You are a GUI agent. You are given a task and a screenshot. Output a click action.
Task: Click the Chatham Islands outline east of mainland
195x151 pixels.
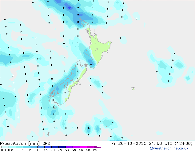[133, 88]
